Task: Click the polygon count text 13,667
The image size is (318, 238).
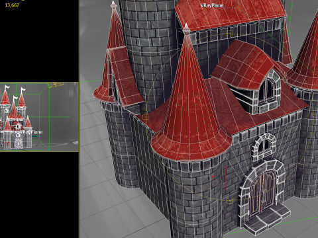Action: [x=12, y=5]
